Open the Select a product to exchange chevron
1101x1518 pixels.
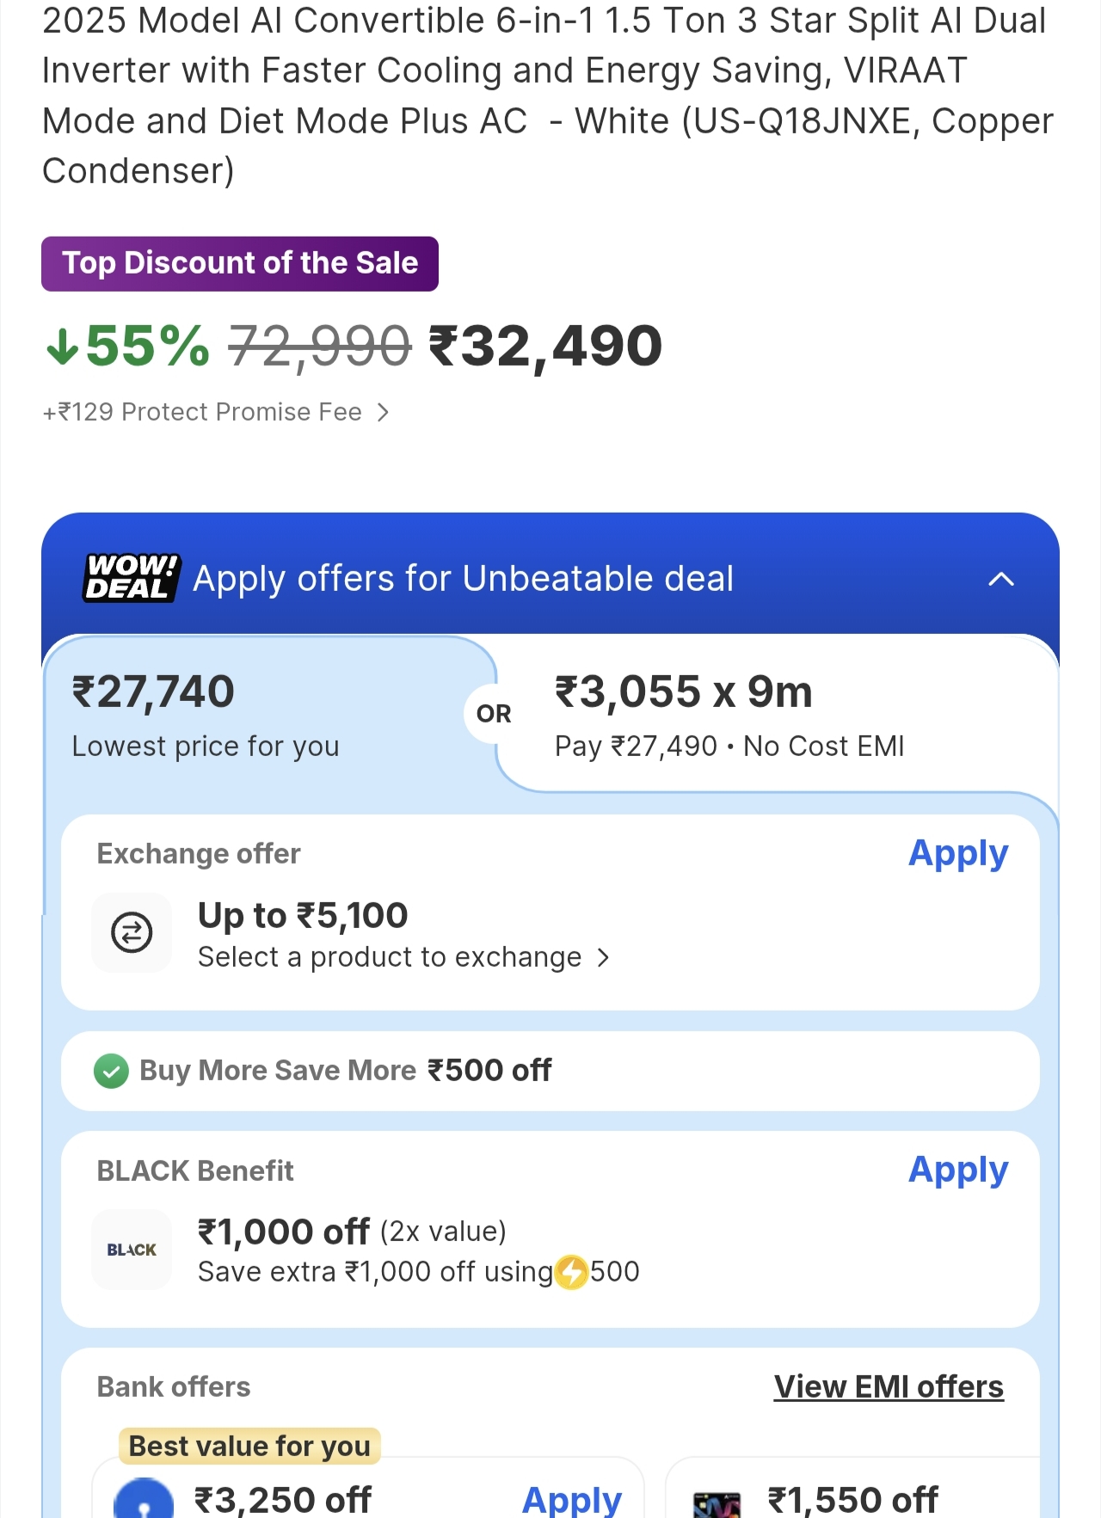click(x=603, y=958)
